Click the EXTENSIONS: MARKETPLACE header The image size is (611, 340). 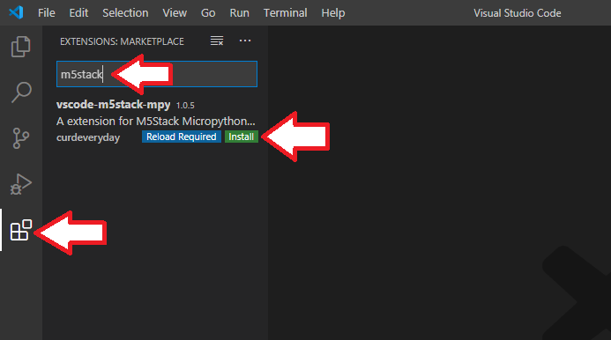[x=122, y=41]
